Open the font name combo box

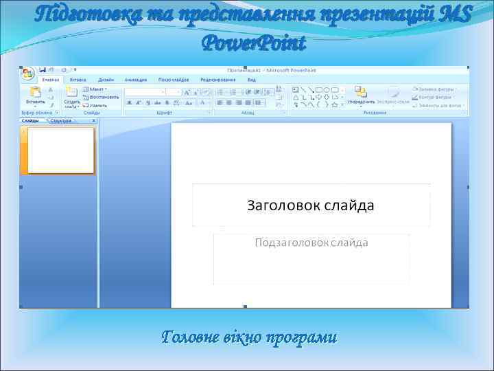(145, 92)
